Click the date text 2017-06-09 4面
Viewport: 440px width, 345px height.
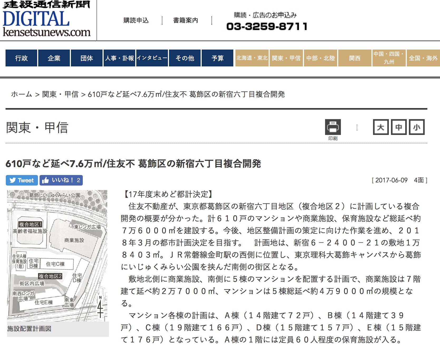(x=399, y=180)
